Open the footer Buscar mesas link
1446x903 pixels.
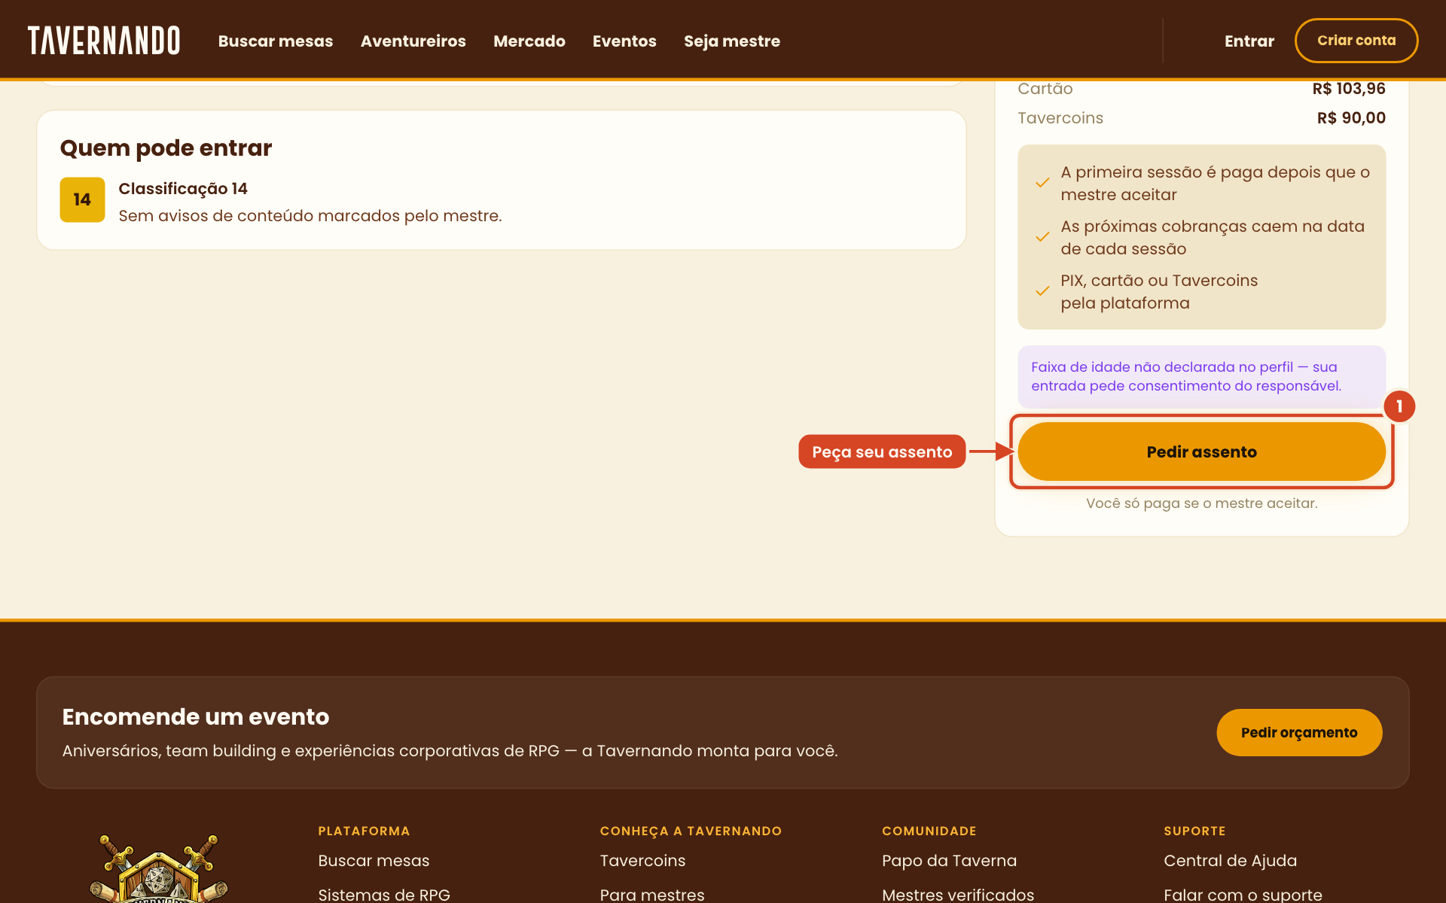374,861
